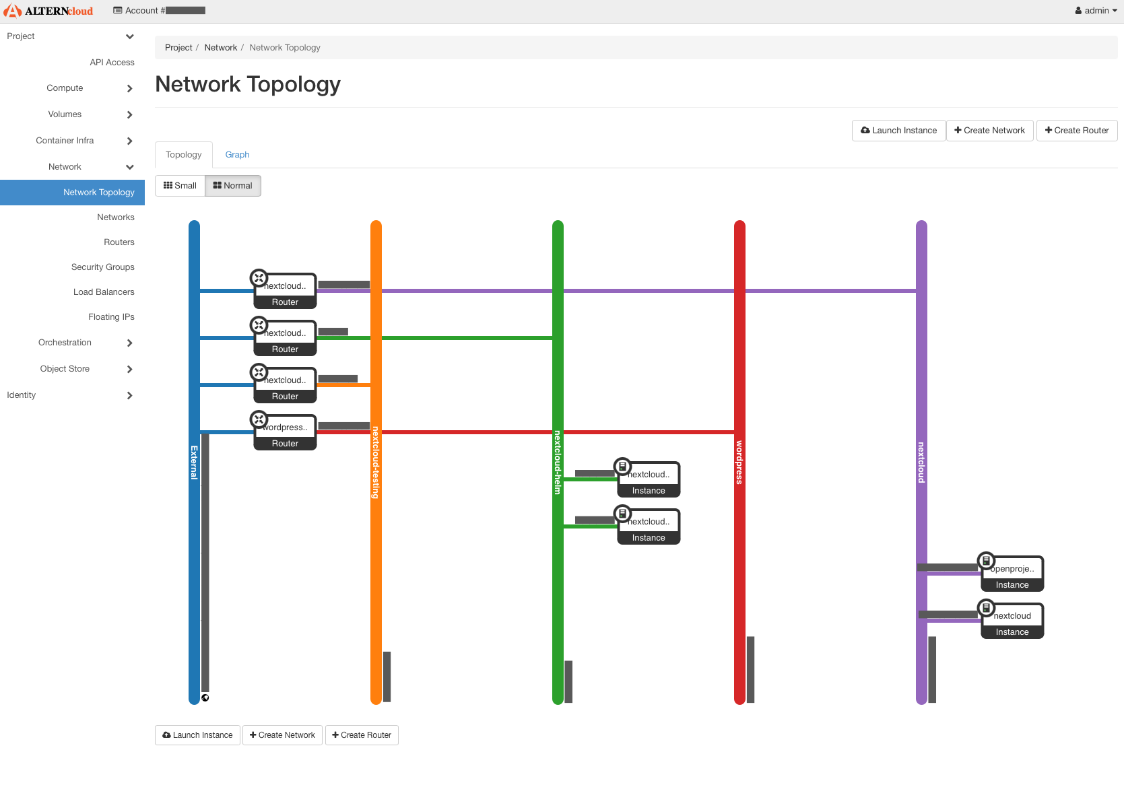
Task: Click the nextcloud instance icon on purple network
Action: click(986, 608)
